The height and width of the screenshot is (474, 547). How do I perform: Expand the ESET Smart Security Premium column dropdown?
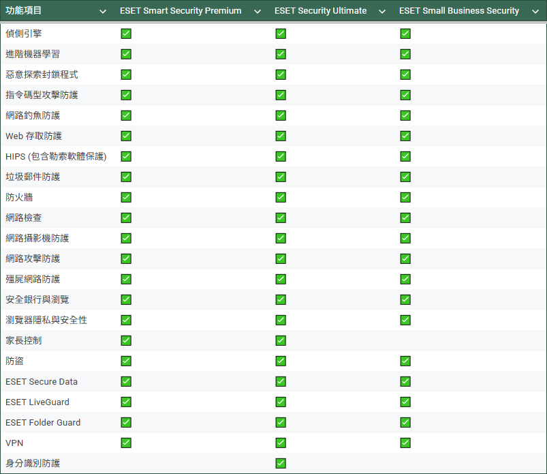(257, 12)
